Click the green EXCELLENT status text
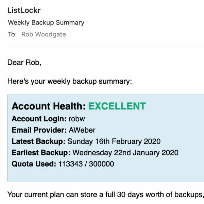Viewport: 204px width, 204px height. click(x=117, y=106)
